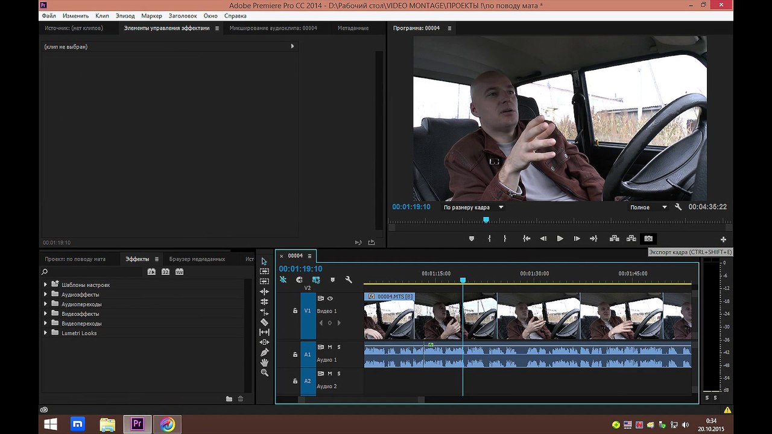Add a marker in Program monitor

coord(472,239)
